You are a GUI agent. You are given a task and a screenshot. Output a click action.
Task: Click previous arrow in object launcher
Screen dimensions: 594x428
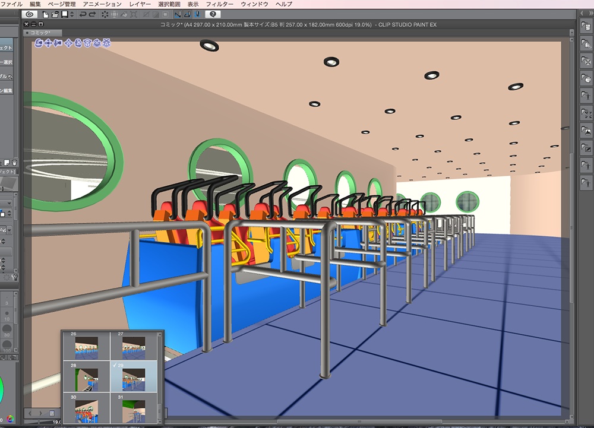30,413
